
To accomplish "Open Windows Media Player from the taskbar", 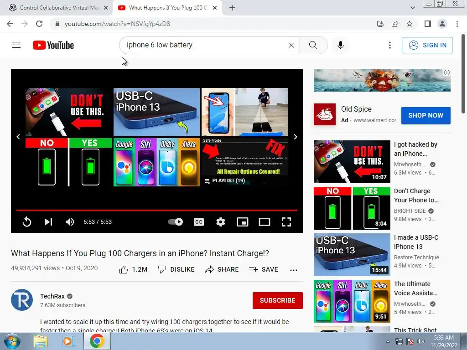I will pos(68,341).
